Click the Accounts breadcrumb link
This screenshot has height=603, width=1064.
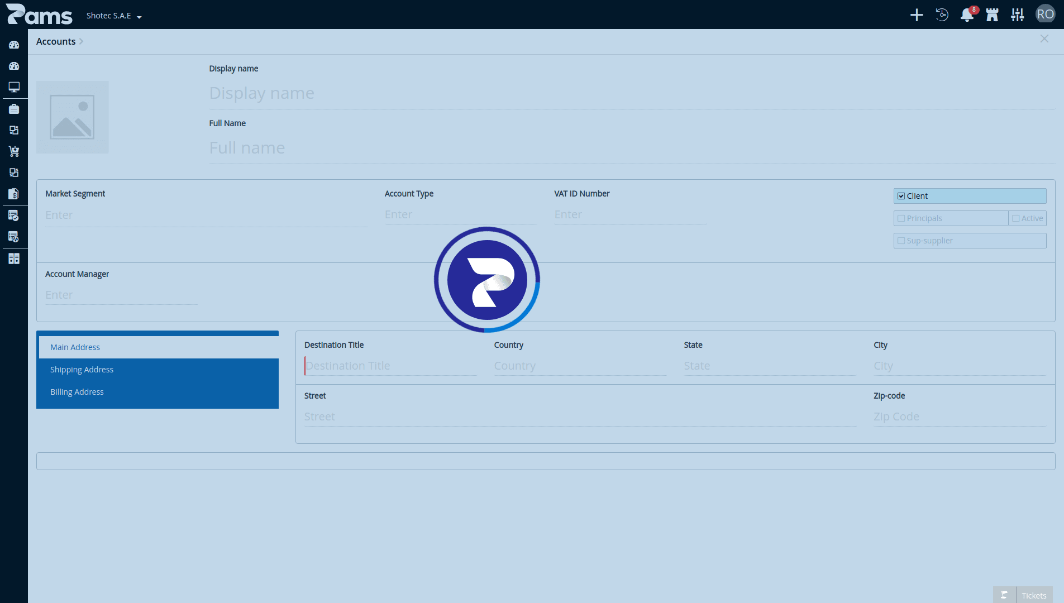pos(56,41)
